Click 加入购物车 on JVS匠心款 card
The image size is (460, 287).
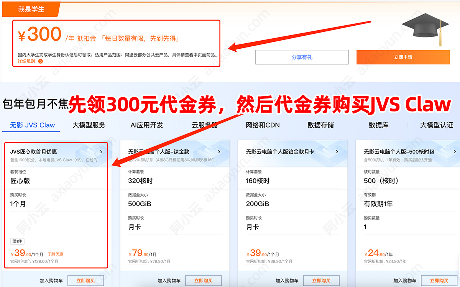(x=51, y=281)
